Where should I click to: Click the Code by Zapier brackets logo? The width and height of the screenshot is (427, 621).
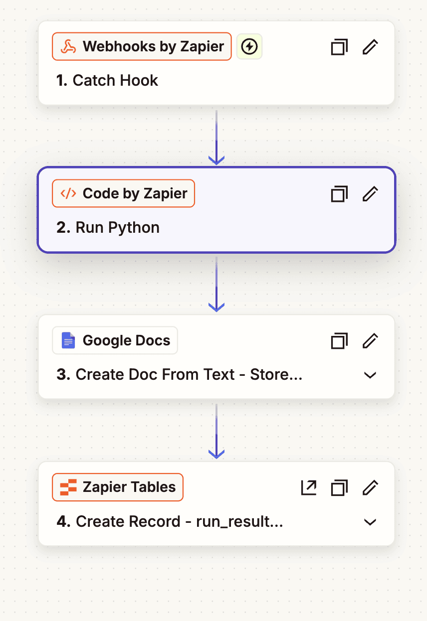pos(68,193)
